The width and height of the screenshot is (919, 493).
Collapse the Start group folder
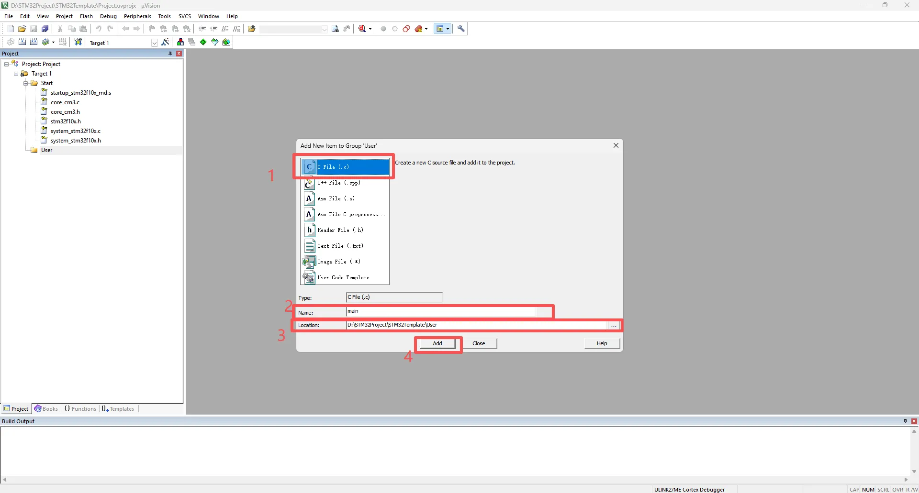click(x=25, y=83)
